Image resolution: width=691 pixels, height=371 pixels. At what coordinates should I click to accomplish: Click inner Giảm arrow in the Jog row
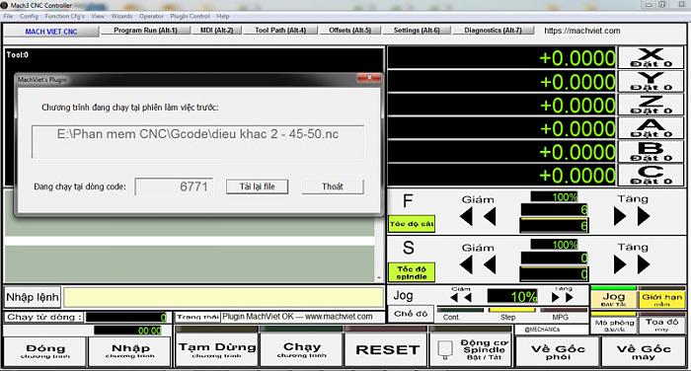click(x=468, y=297)
